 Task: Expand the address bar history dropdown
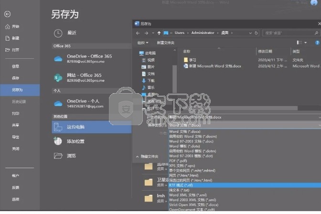tap(250, 33)
